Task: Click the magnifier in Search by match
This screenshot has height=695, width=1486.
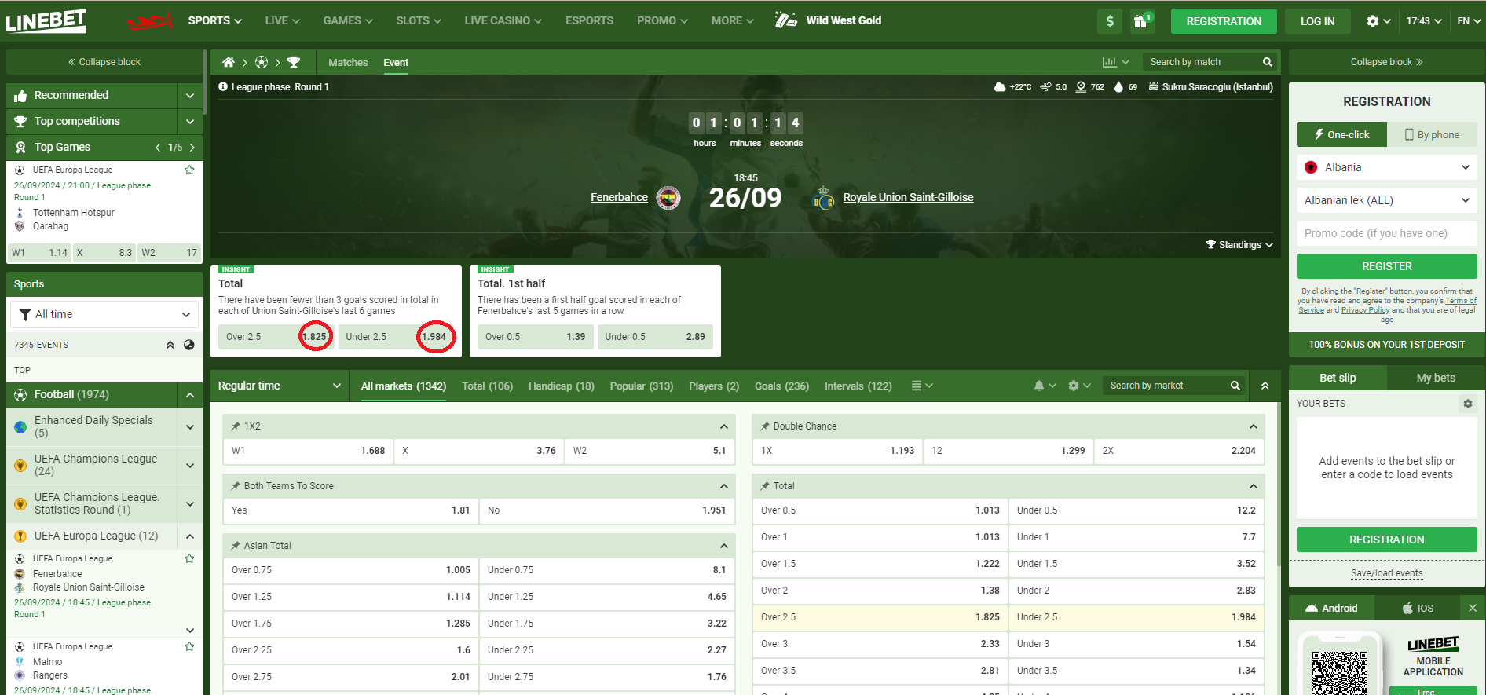Action: click(1267, 62)
